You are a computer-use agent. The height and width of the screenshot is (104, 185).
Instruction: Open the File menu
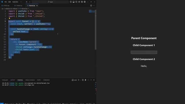coord(5,2)
